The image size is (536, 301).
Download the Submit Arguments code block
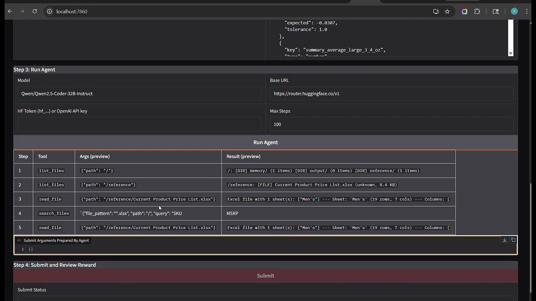[x=505, y=240]
